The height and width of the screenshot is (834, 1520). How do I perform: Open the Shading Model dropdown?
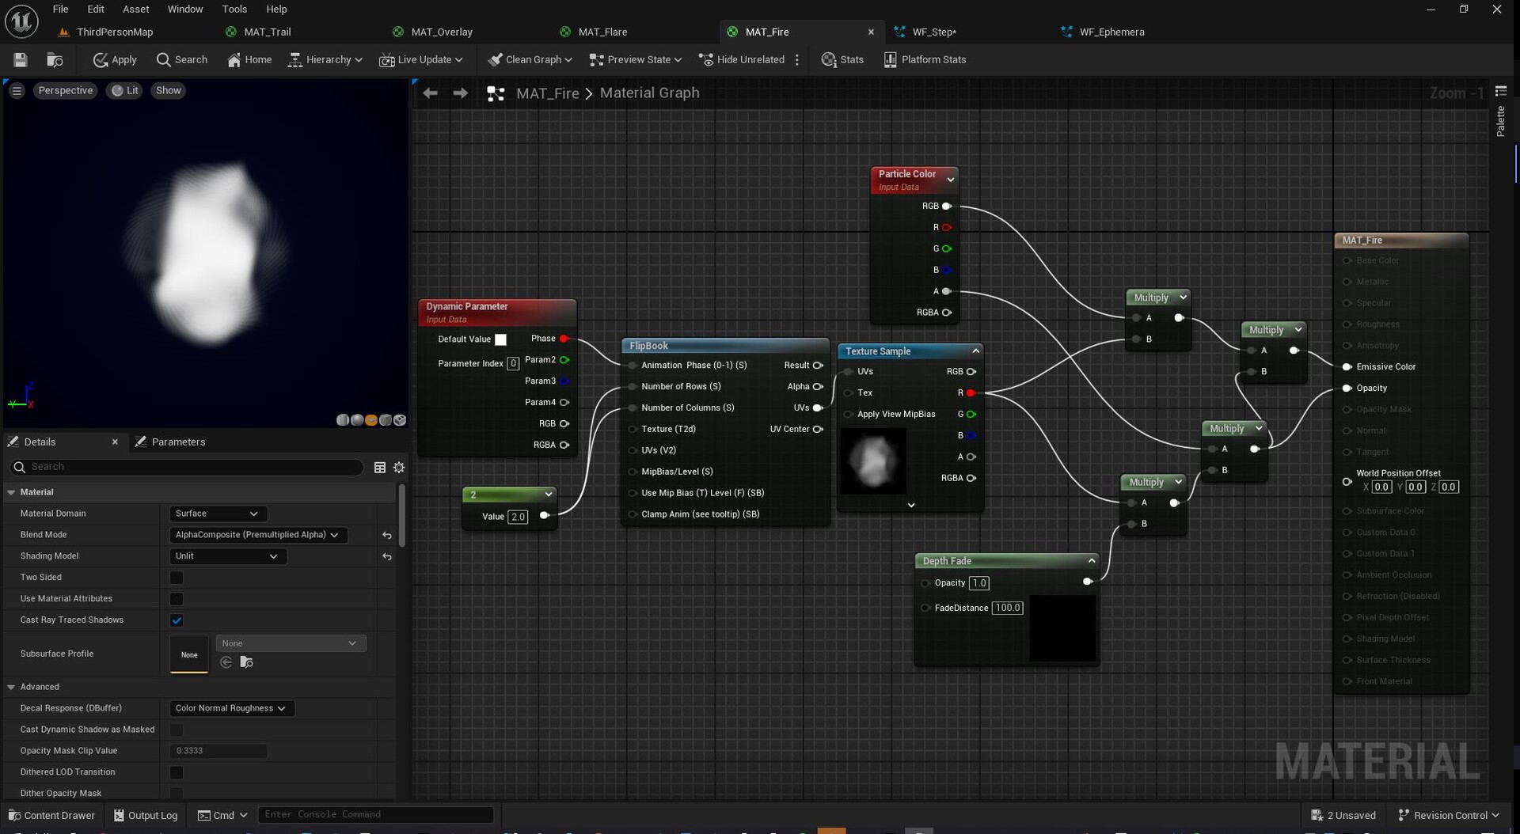coord(227,556)
